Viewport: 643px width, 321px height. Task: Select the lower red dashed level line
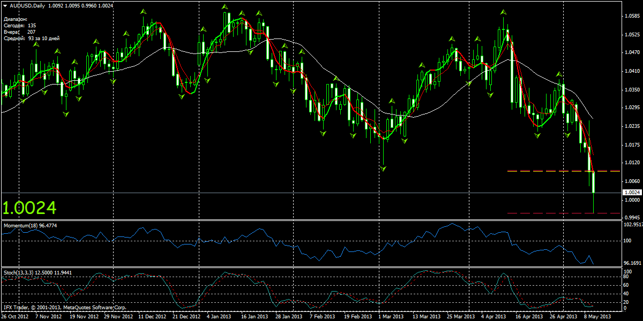tap(563, 213)
